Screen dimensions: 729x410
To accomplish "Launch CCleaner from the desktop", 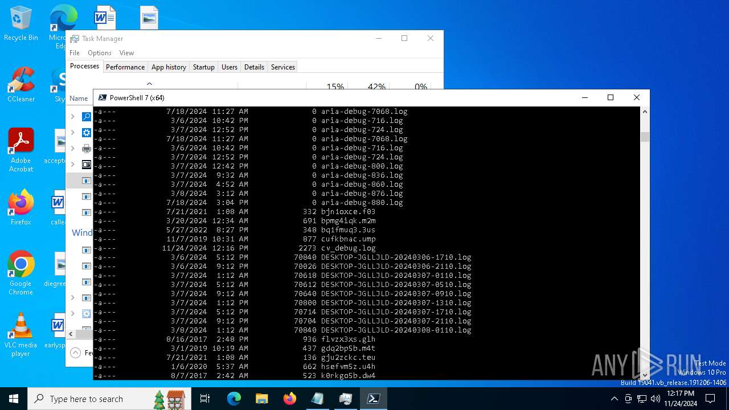I will point(21,84).
